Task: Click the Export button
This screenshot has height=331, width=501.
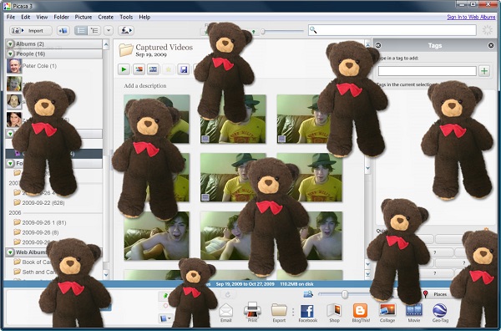Action: coord(279,313)
